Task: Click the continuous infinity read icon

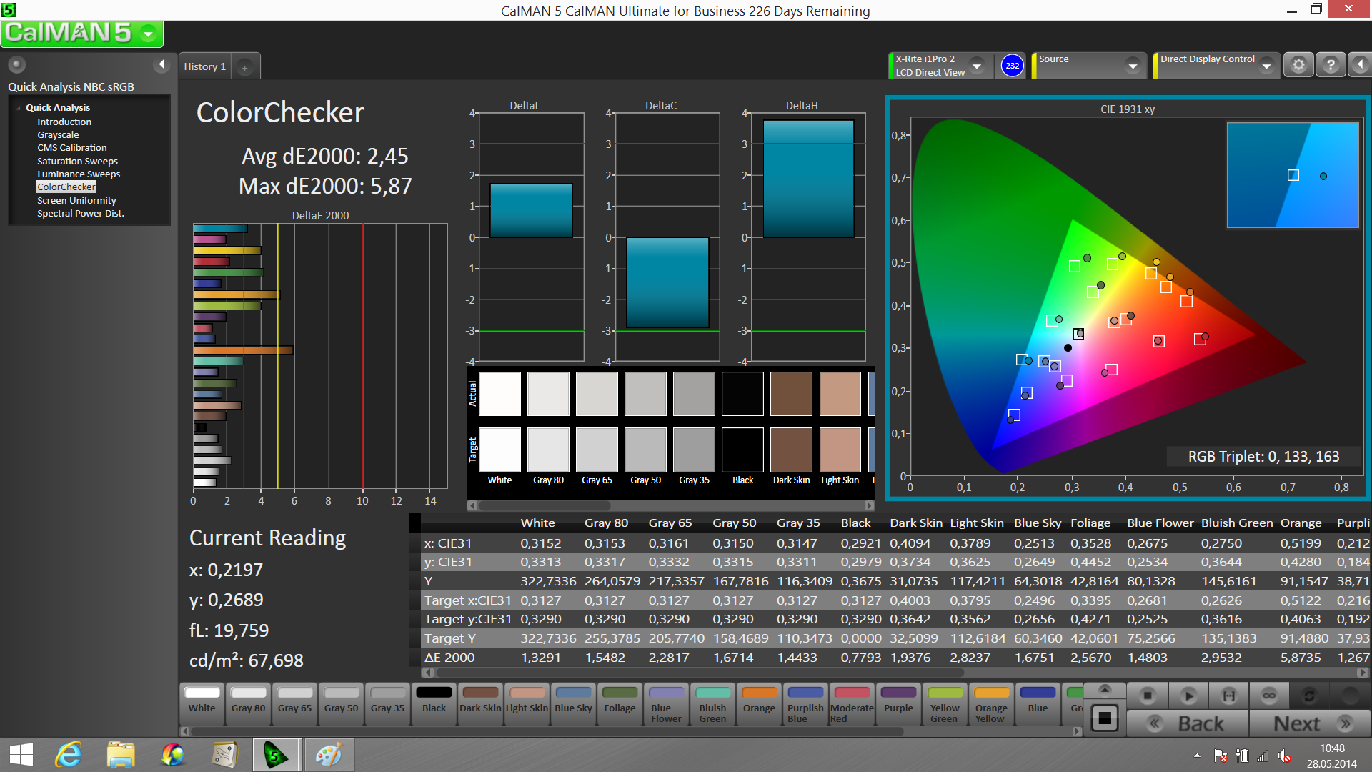Action: [1268, 696]
